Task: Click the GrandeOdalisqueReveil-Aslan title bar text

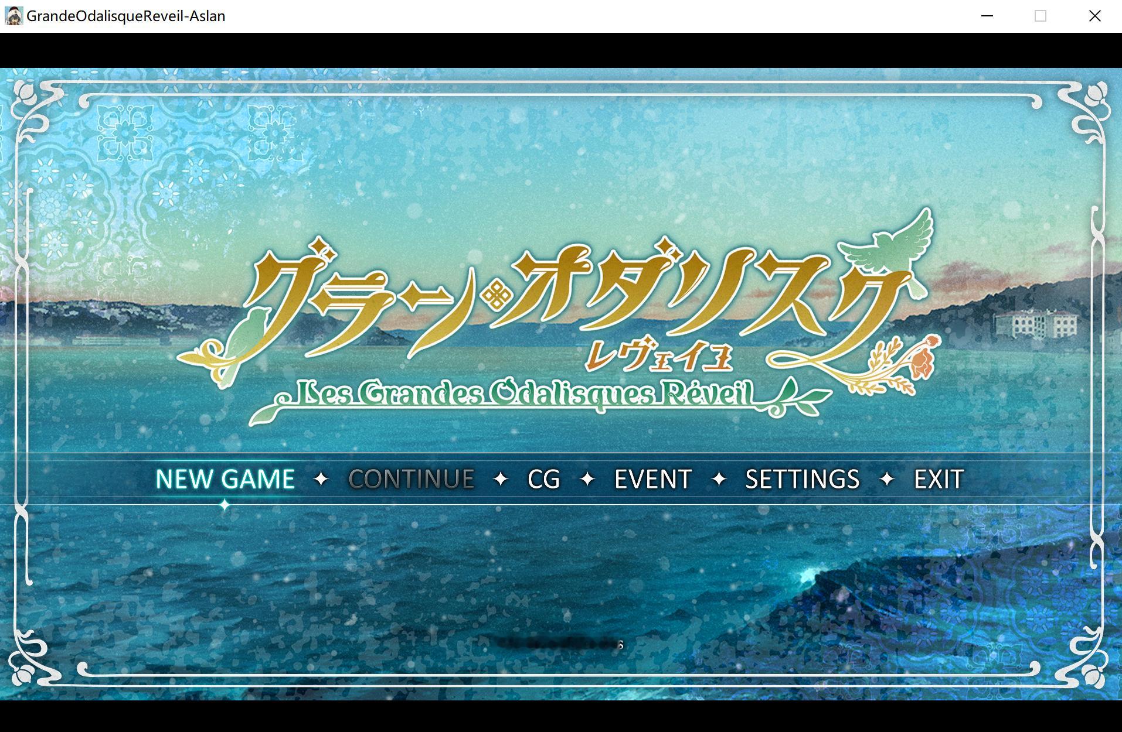Action: [126, 16]
